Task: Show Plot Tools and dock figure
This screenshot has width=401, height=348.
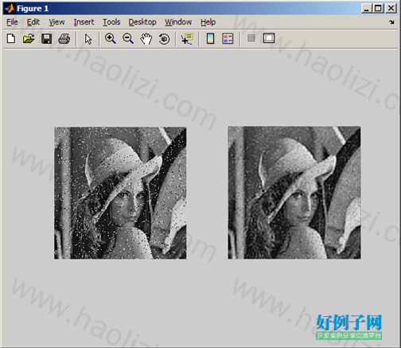Action: (269, 38)
